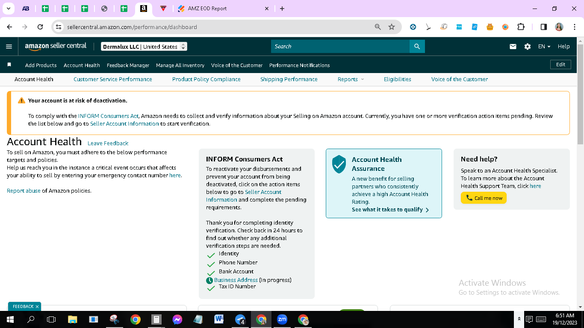Open File Explorer from the taskbar
Image resolution: width=584 pixels, height=328 pixels.
click(73, 319)
